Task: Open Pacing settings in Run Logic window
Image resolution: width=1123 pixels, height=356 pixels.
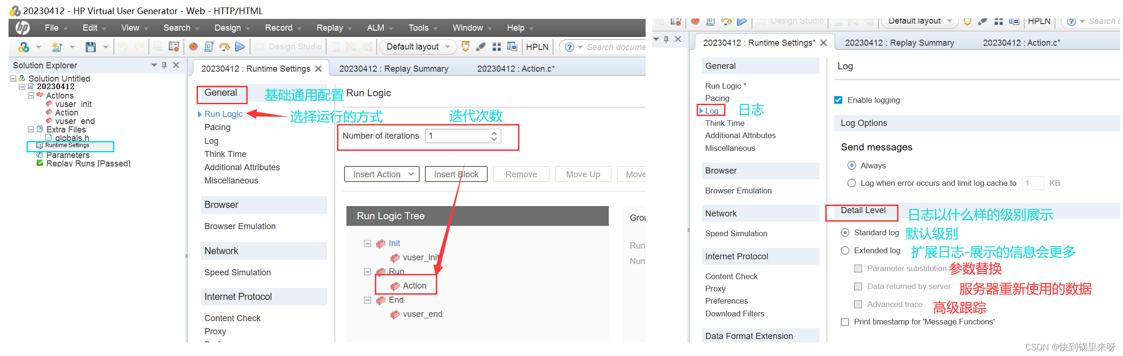Action: (217, 127)
